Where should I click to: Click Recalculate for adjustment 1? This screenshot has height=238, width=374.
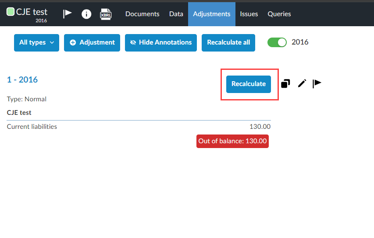tap(249, 84)
